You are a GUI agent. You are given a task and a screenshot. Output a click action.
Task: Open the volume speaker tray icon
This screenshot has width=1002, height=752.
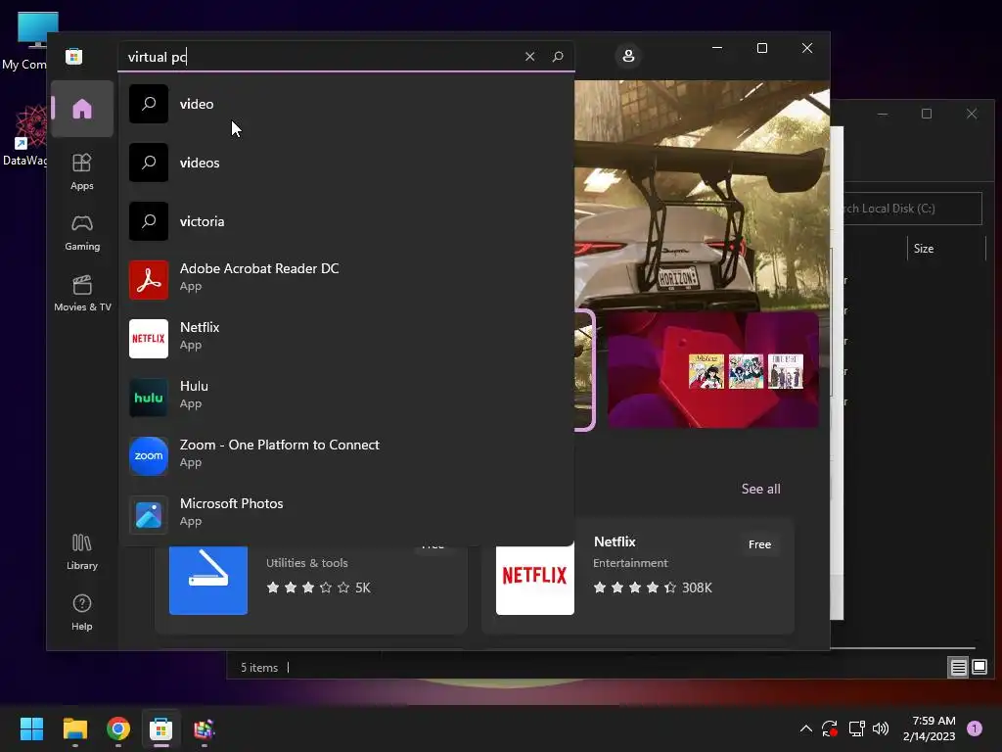881,728
